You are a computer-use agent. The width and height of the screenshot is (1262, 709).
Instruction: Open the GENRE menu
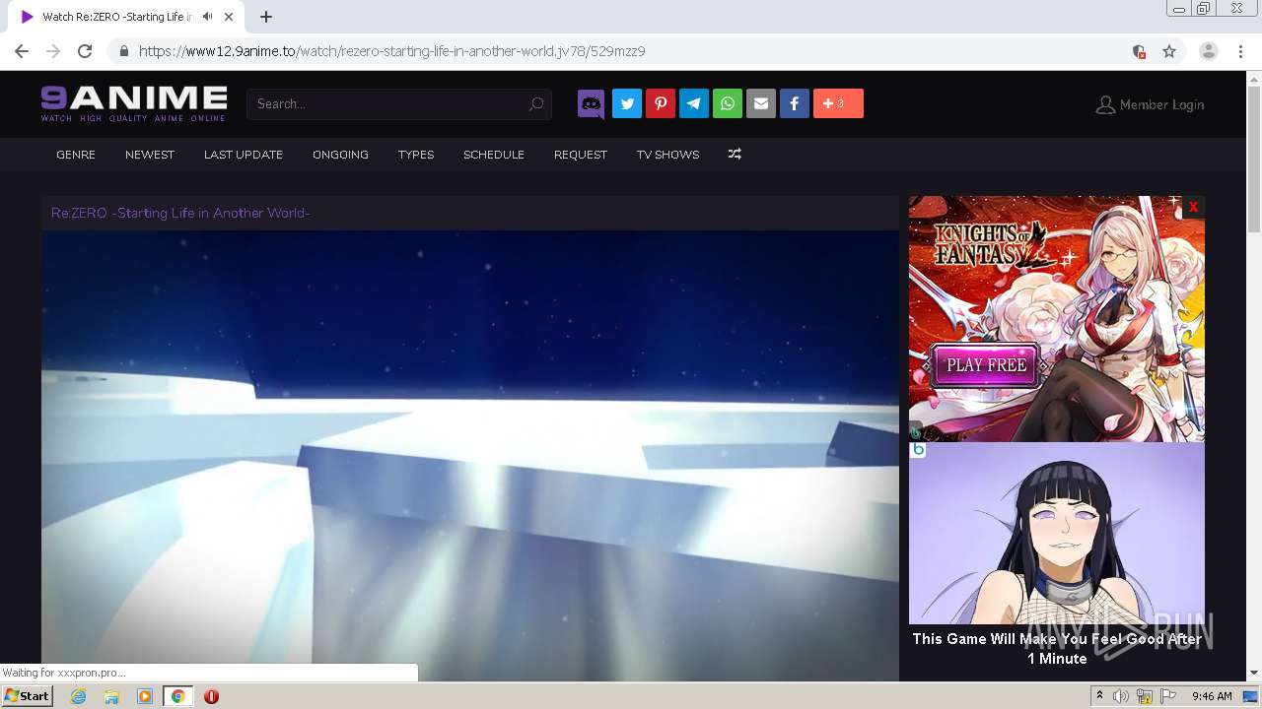76,155
